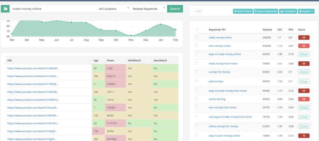Open YouTube link ending v=9WSm3...
Viewport: 319px width, 141px height.
pos(33,100)
